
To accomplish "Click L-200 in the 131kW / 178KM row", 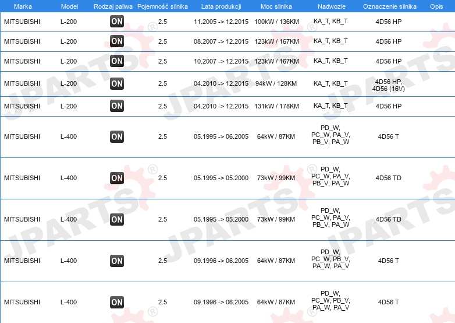I will (69, 106).
